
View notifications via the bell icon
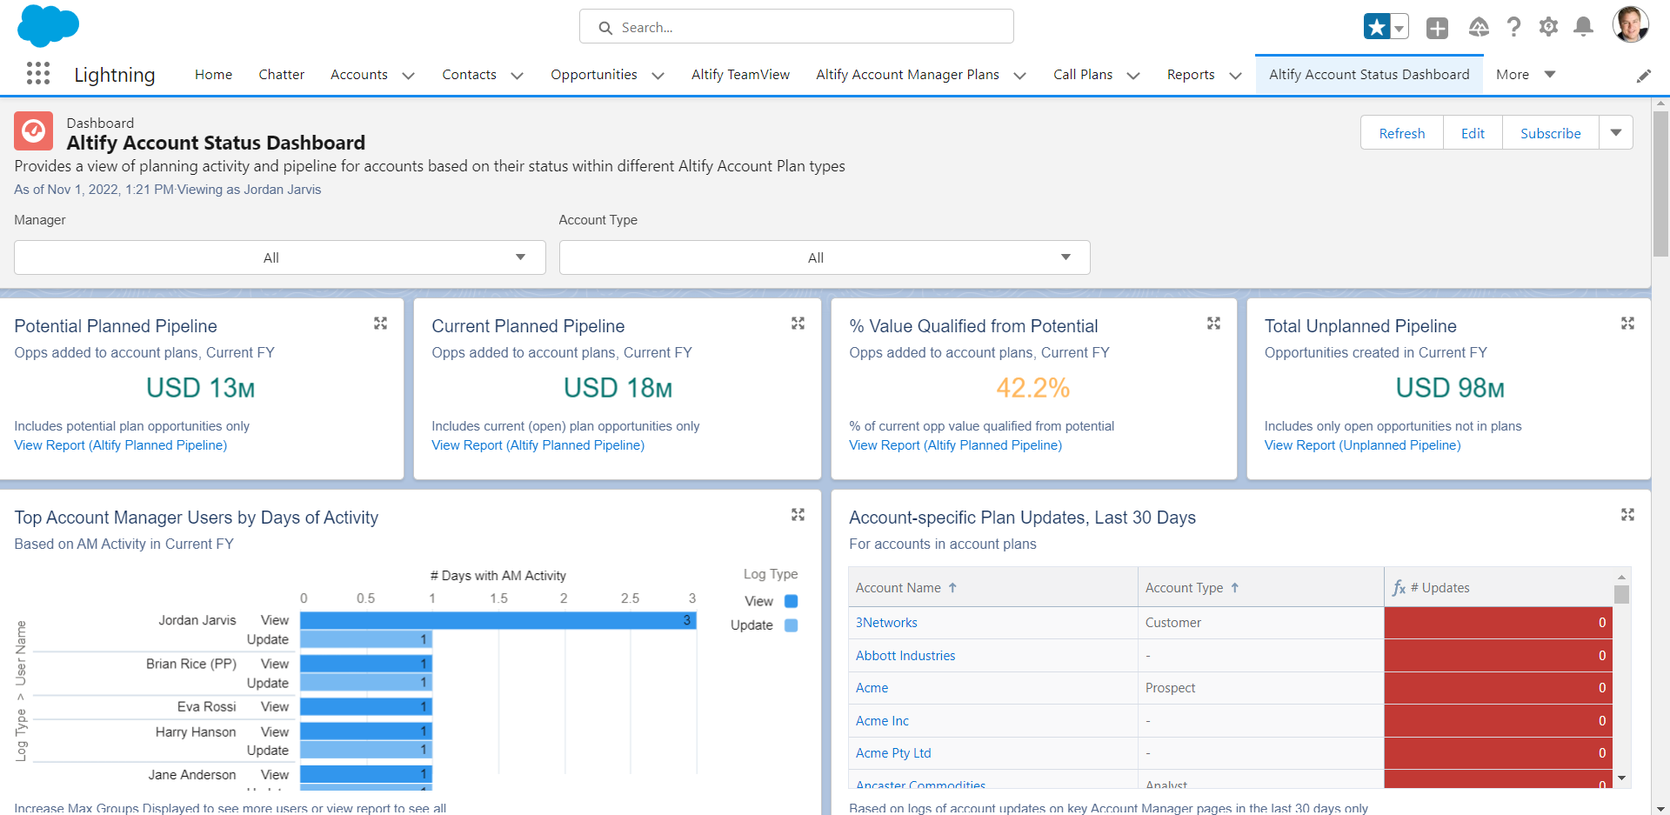(x=1583, y=27)
